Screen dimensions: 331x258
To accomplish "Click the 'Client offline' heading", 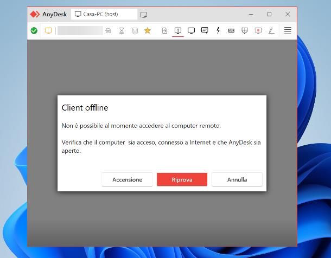I will pyautogui.click(x=85, y=108).
